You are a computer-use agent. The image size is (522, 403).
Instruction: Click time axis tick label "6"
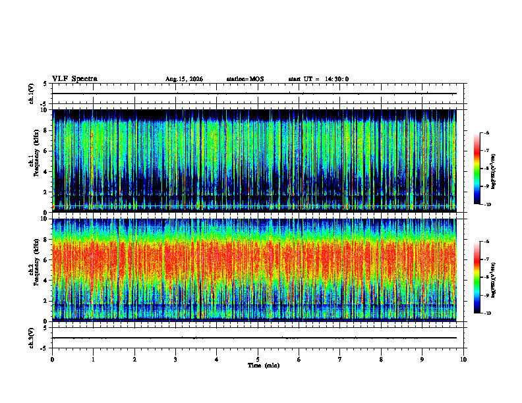point(299,360)
